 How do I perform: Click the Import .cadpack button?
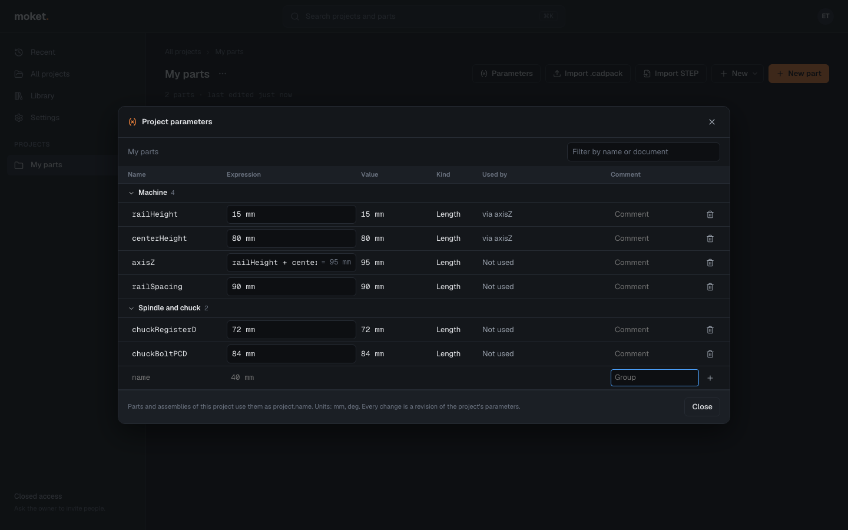[x=588, y=74]
